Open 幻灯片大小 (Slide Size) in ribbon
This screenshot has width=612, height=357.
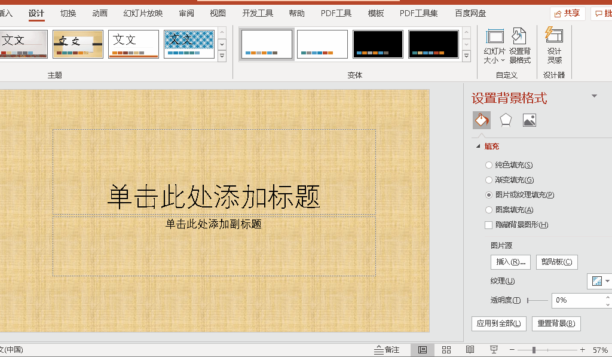pos(493,45)
